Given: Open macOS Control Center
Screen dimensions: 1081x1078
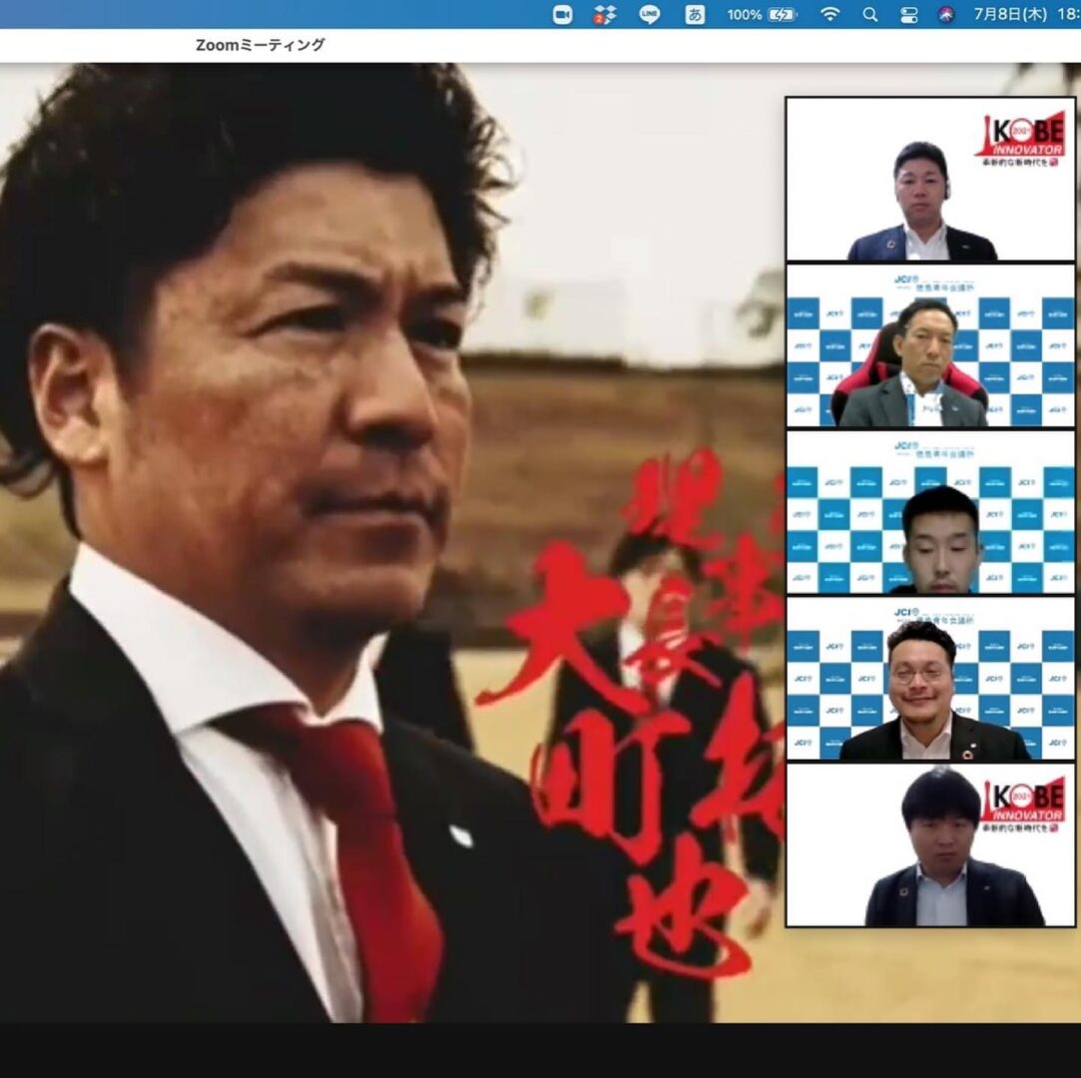Looking at the screenshot, I should point(908,14).
